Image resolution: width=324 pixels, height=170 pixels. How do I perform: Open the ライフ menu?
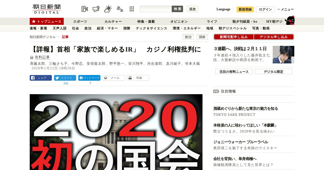(212, 22)
